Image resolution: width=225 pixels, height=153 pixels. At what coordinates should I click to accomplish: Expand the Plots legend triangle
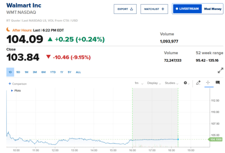(x=12, y=91)
